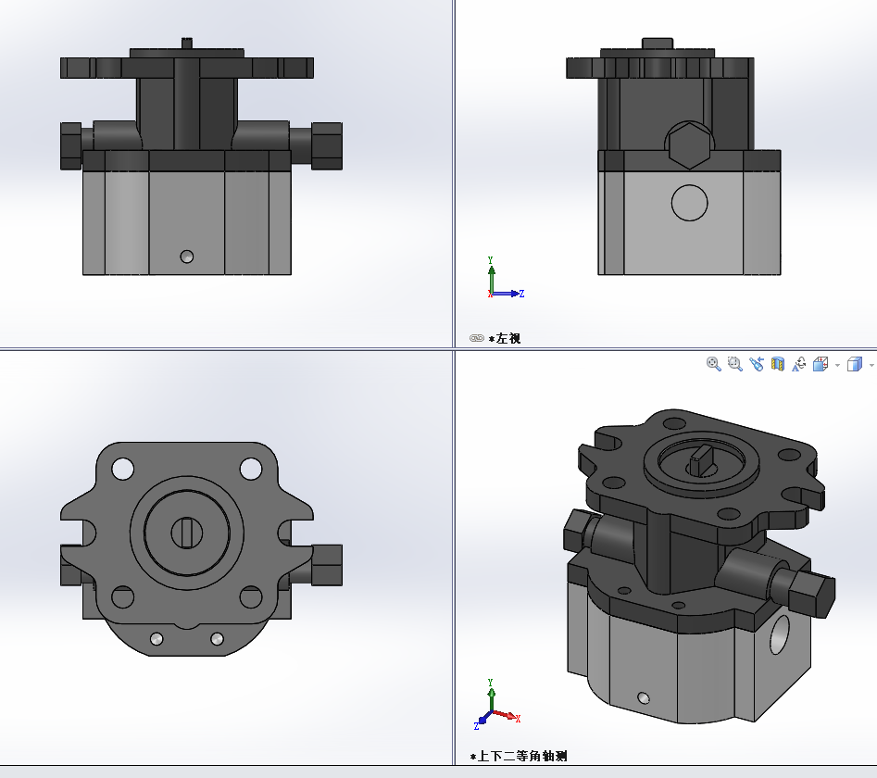The width and height of the screenshot is (877, 778).
Task: Open Dynamic Annotation Views icon
Action: 798,364
